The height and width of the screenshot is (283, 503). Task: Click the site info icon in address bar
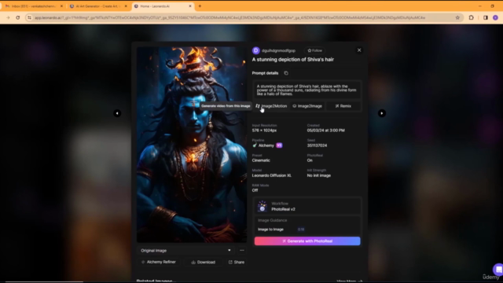(x=30, y=17)
